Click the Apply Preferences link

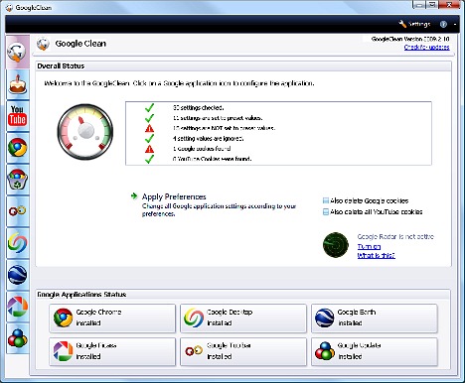click(174, 196)
